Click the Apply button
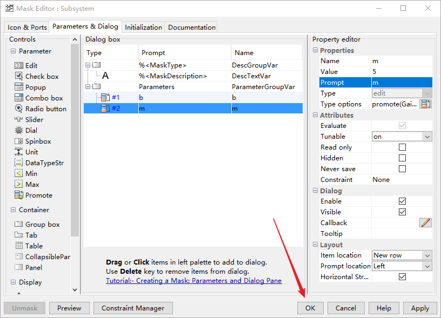Viewport: 441px width, 318px height. pyautogui.click(x=420, y=308)
